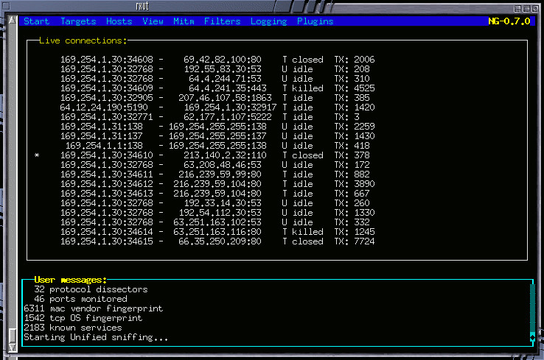
Task: Open the Targets menu
Action: click(78, 21)
